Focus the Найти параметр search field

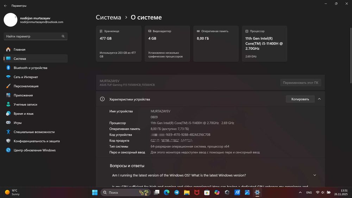[x=36, y=36]
